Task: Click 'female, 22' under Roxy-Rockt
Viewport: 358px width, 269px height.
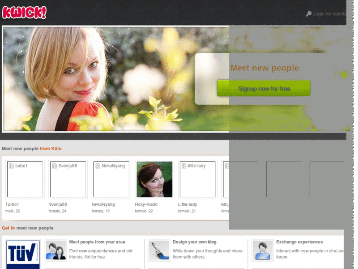Action: (144, 211)
